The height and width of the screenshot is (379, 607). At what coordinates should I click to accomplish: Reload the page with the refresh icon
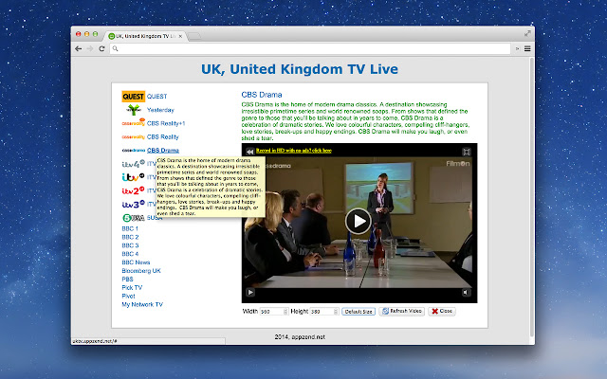(101, 48)
